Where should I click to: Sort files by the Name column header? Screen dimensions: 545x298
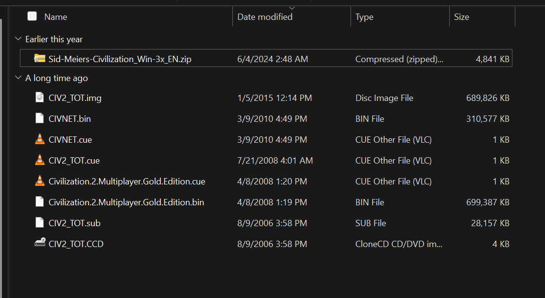coord(55,17)
